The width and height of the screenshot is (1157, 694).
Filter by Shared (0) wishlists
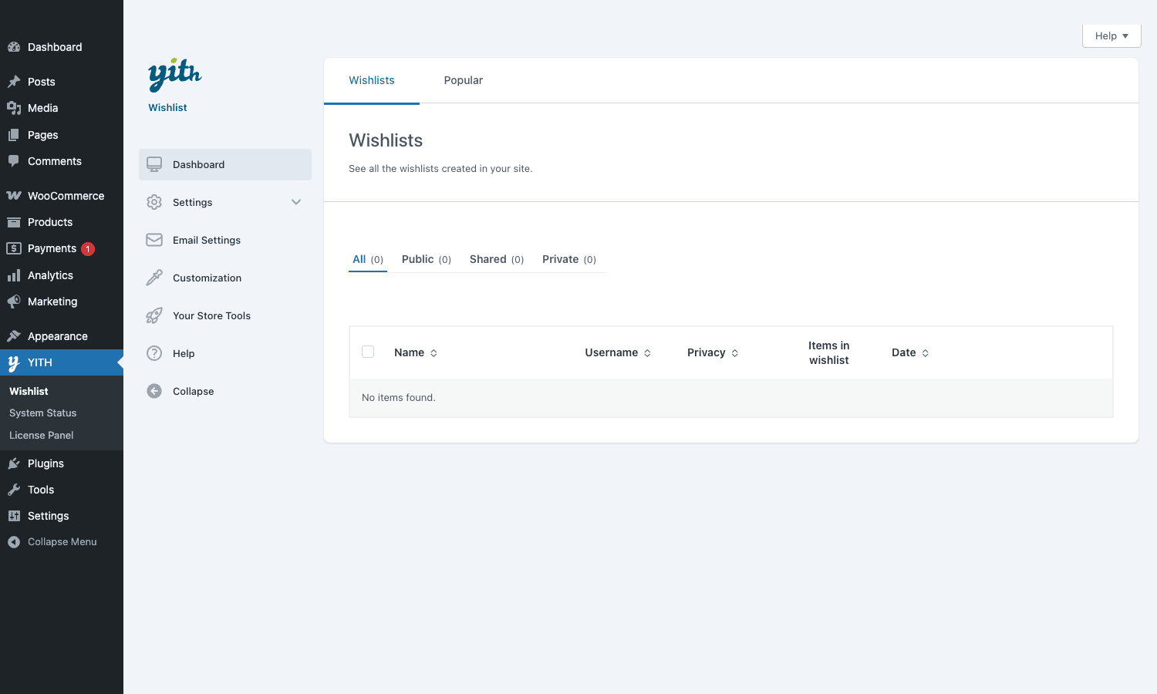pos(497,259)
